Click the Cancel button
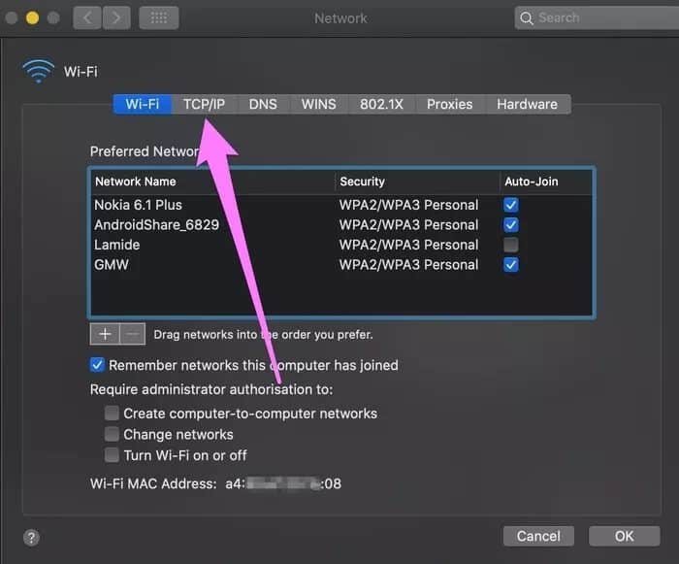 click(538, 536)
